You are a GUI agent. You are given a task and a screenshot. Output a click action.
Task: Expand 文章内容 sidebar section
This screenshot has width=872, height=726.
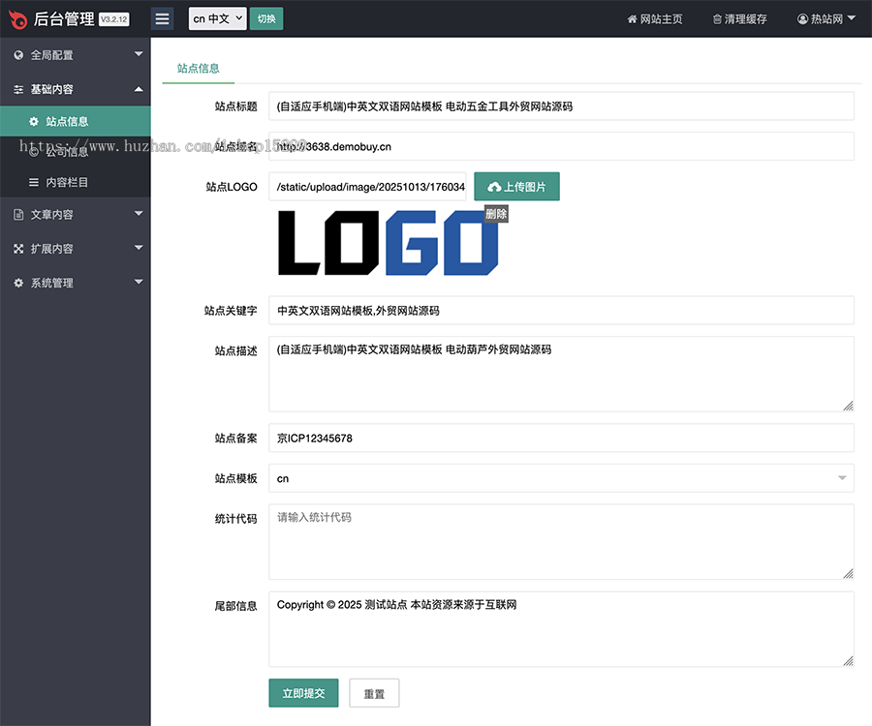pyautogui.click(x=75, y=214)
